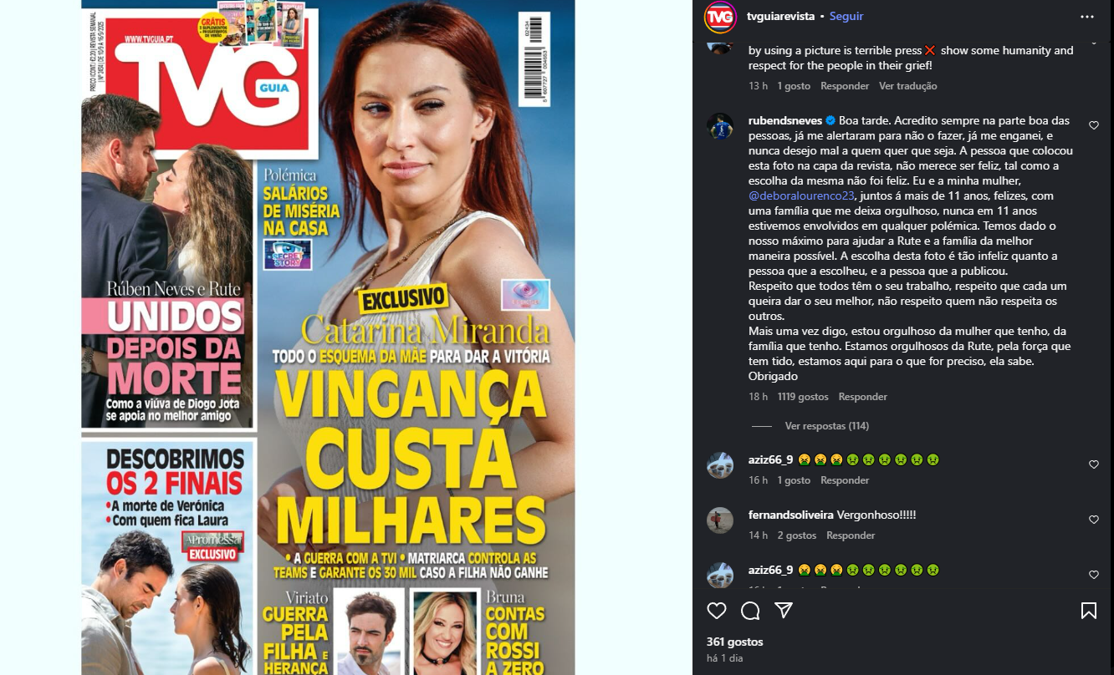Open the rubendsneves commenter avatar
The width and height of the screenshot is (1114, 675).
(x=720, y=126)
